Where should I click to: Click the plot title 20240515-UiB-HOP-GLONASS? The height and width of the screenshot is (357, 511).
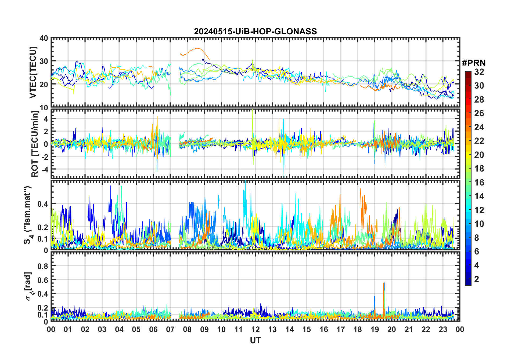pyautogui.click(x=255, y=31)
